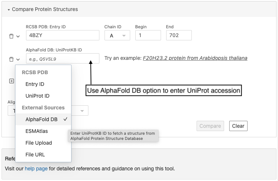
Task: Select AlphaFold DB menu option
Action: click(43, 119)
